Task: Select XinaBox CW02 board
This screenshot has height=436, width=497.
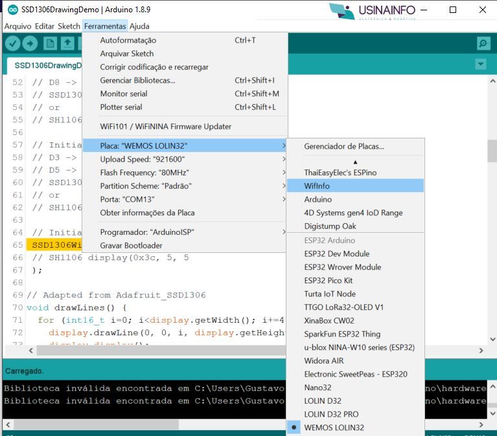Action: [355, 320]
